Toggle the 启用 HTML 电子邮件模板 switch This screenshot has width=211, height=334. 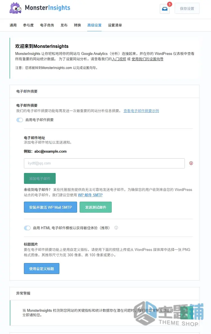[x=27, y=228]
